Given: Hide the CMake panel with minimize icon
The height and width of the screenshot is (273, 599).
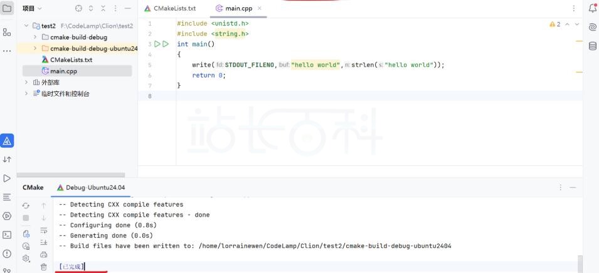Looking at the screenshot, I should tap(573, 188).
